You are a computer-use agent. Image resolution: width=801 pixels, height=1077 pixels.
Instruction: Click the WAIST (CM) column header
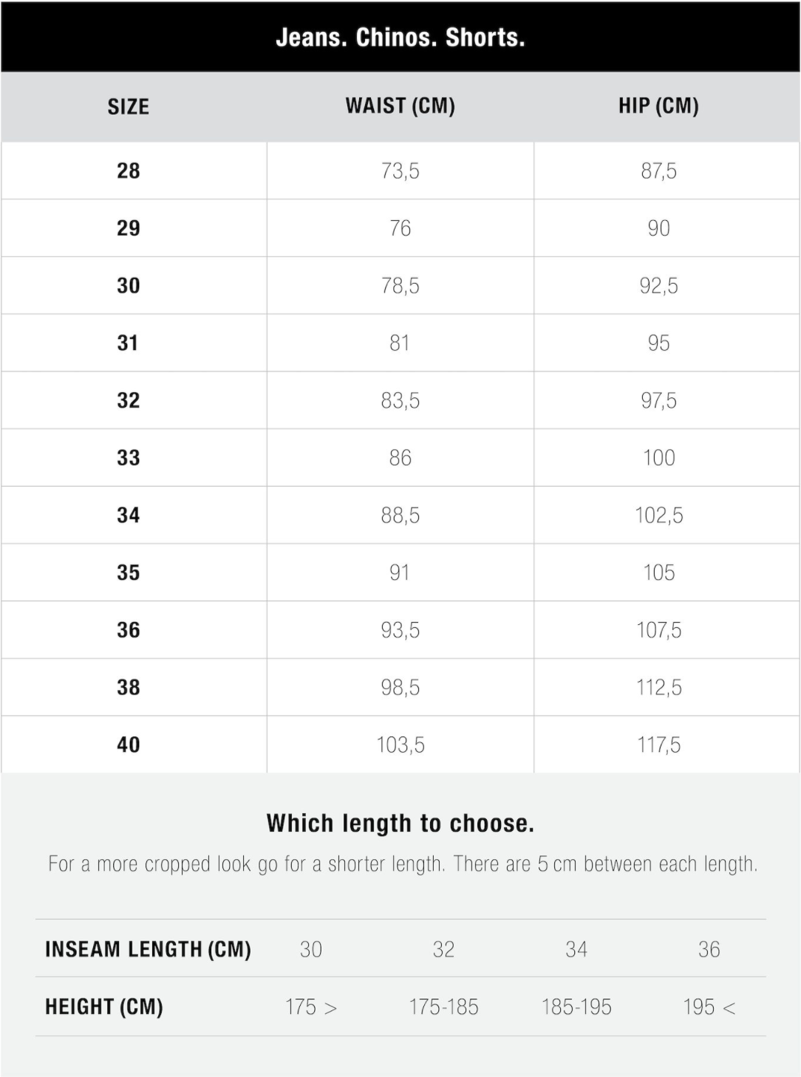tap(400, 106)
